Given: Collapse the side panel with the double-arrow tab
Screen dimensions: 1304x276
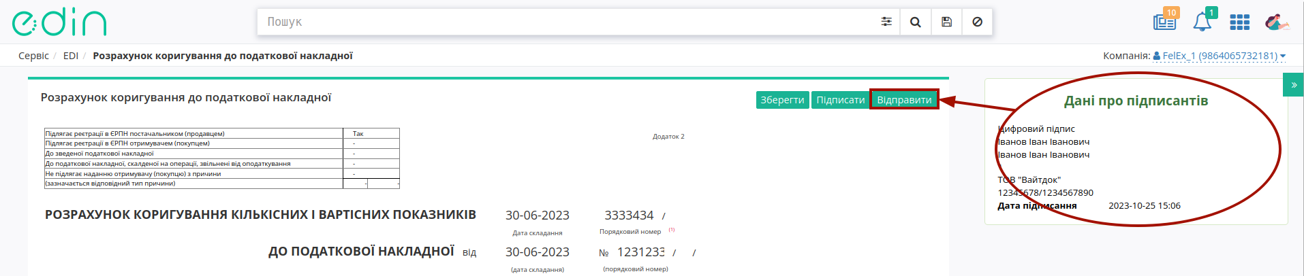Looking at the screenshot, I should click(1293, 85).
